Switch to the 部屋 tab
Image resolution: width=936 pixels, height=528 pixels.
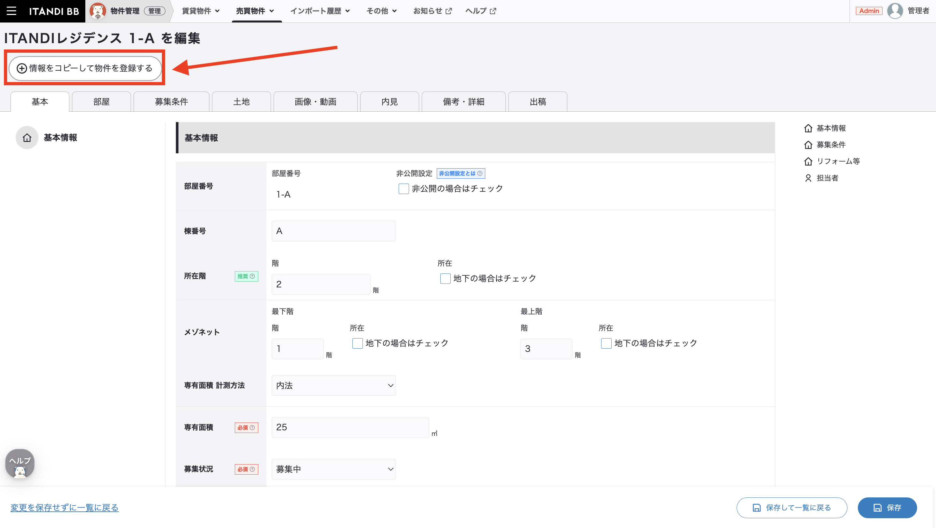coord(101,102)
